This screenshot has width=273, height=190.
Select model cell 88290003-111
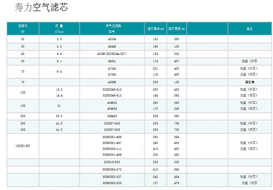point(112,149)
